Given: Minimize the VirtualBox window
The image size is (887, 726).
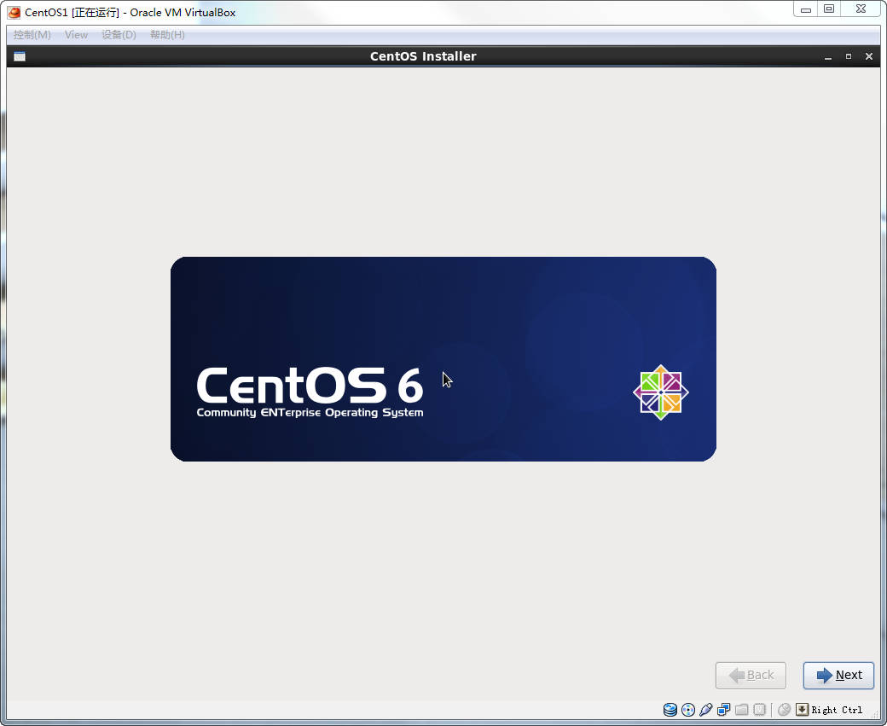Looking at the screenshot, I should tap(806, 9).
